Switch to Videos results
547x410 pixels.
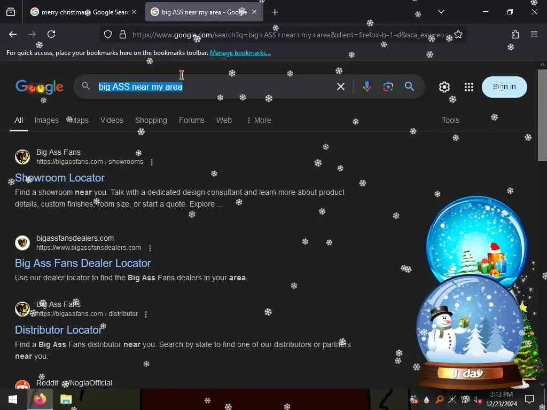(112, 120)
